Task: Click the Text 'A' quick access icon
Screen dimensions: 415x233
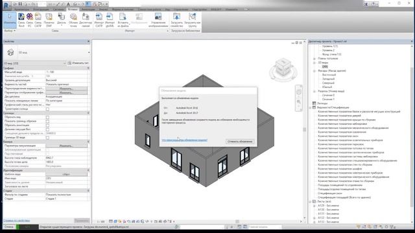Action: 68,4
